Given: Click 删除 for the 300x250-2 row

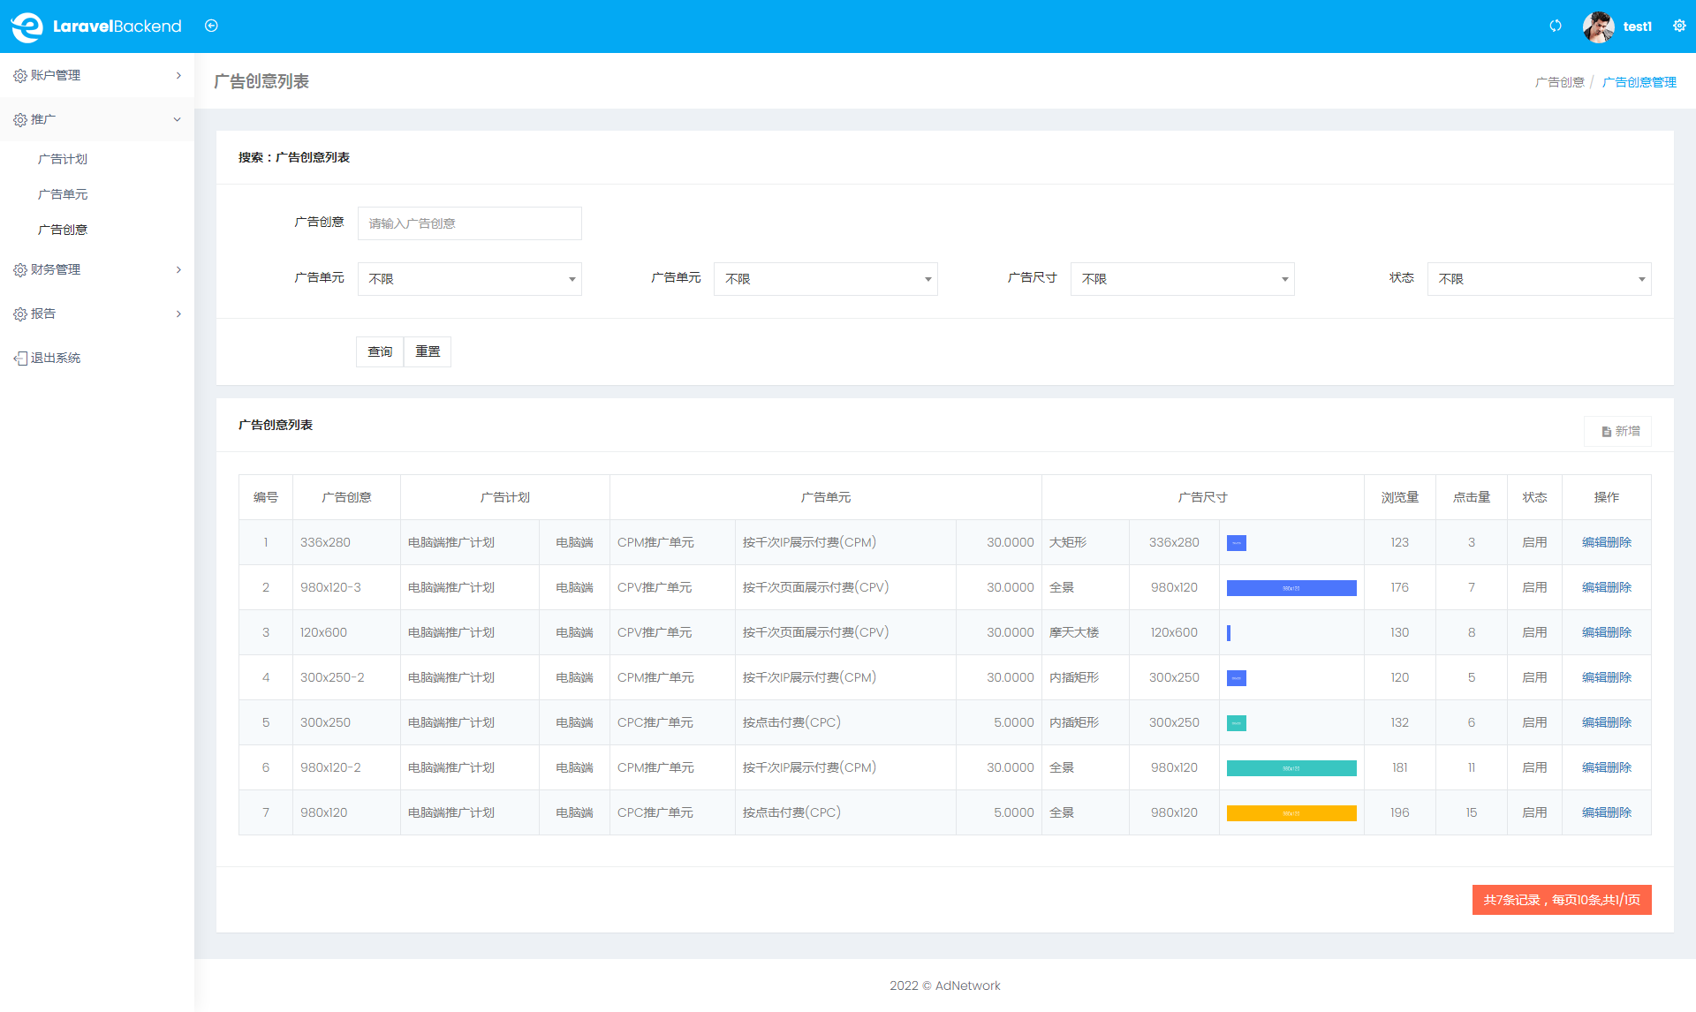Looking at the screenshot, I should 1619,677.
